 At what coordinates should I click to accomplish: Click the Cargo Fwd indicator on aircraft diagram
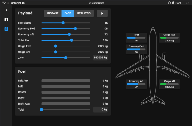tap(169, 38)
